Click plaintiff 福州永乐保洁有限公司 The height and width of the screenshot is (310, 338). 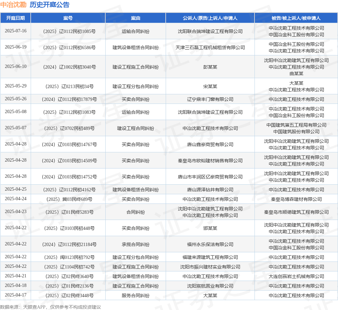pos(210,244)
